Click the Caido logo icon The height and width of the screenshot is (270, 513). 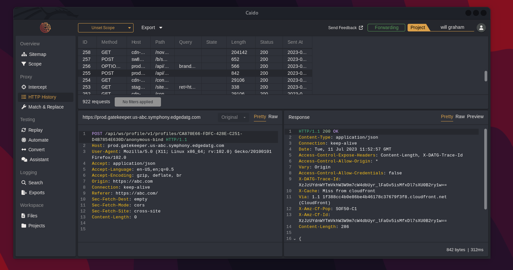(45, 27)
